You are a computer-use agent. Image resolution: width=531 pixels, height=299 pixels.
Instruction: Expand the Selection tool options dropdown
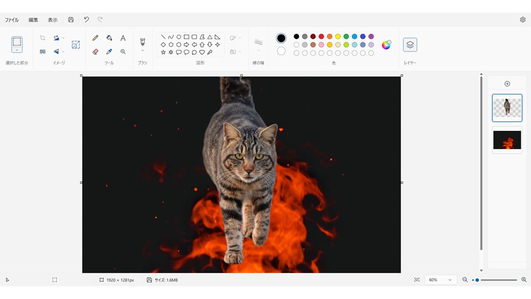pyautogui.click(x=17, y=50)
